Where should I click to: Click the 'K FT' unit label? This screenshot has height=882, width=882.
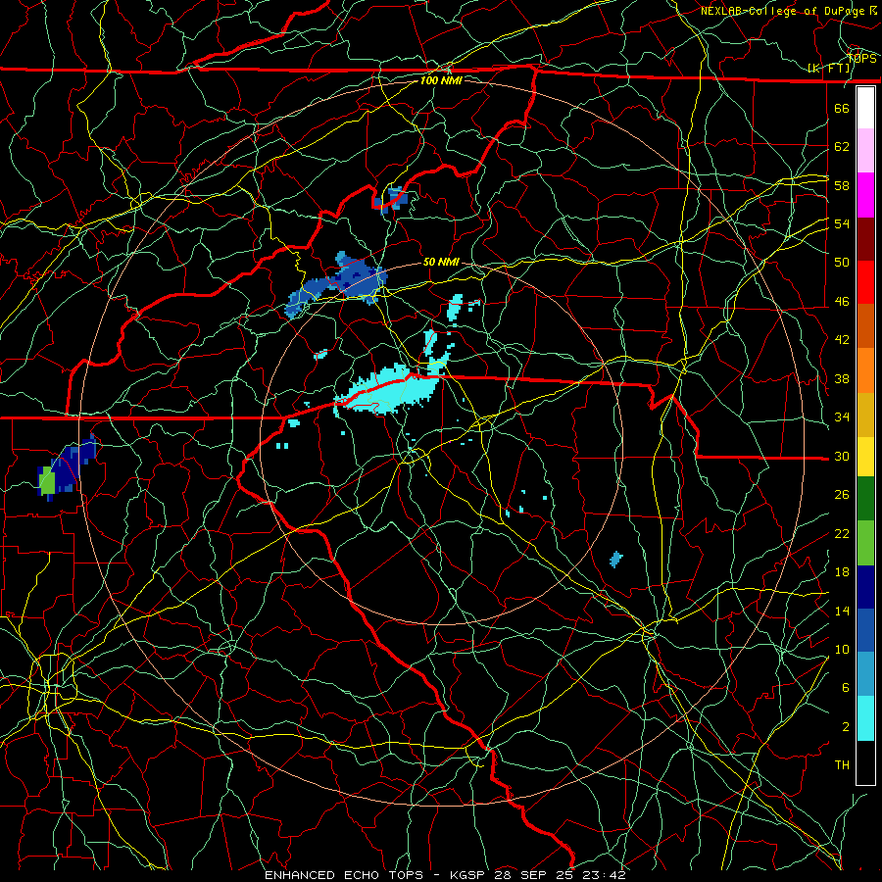[828, 69]
